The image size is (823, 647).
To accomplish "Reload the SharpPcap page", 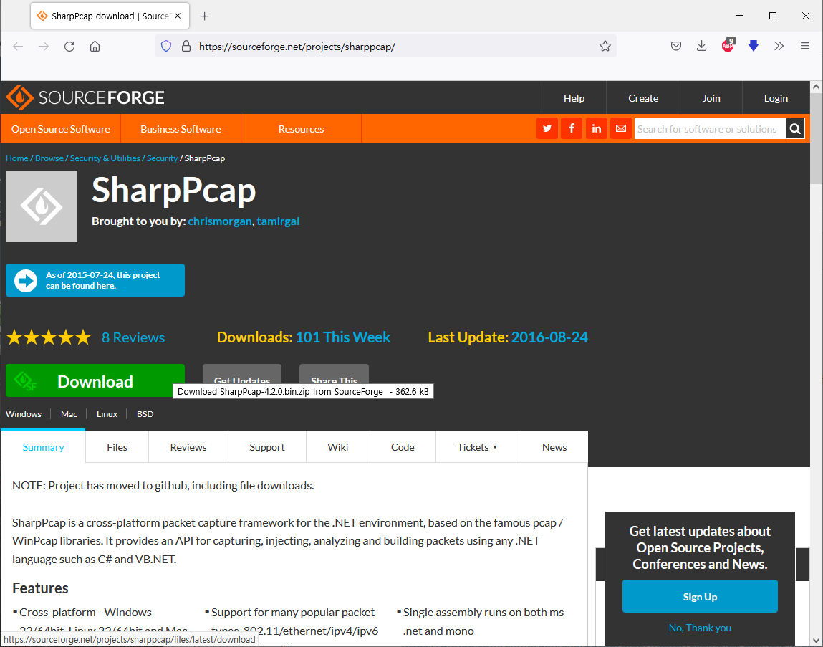I will point(69,46).
